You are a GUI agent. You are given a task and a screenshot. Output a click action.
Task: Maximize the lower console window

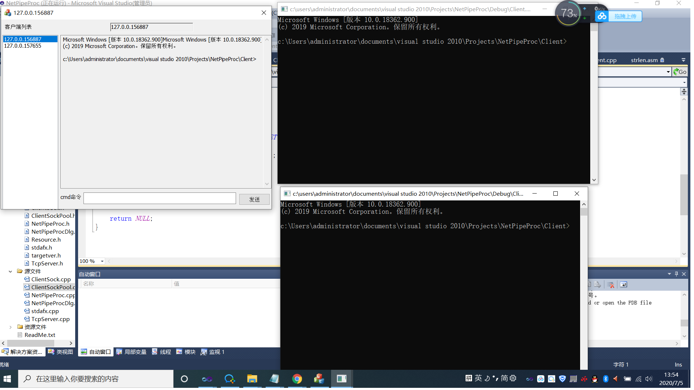pos(556,194)
